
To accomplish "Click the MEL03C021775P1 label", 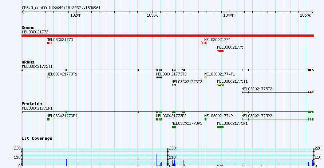I will tap(232, 123).
